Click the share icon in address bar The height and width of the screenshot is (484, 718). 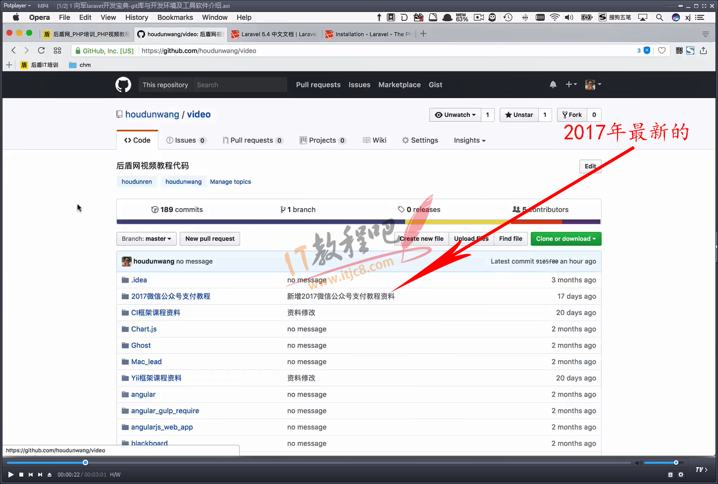703,51
